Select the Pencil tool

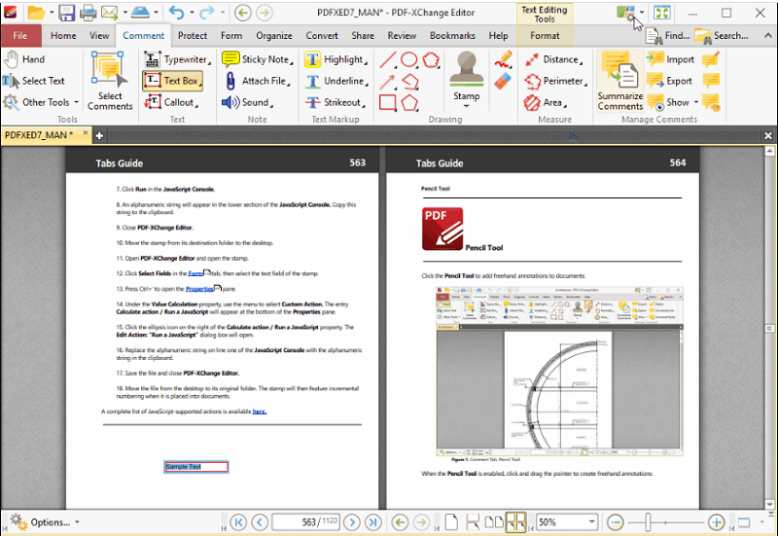pyautogui.click(x=503, y=60)
